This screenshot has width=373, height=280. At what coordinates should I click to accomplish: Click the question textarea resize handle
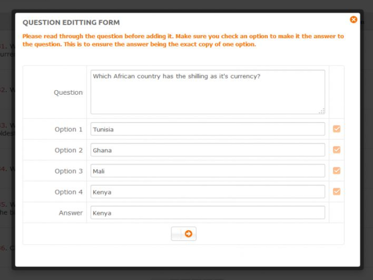tap(322, 111)
